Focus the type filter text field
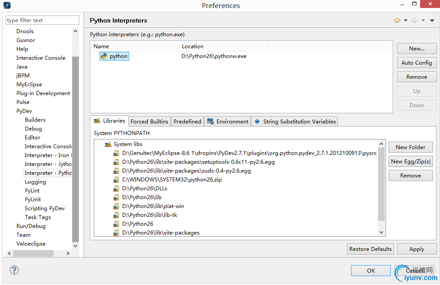440x285 pixels. point(42,20)
